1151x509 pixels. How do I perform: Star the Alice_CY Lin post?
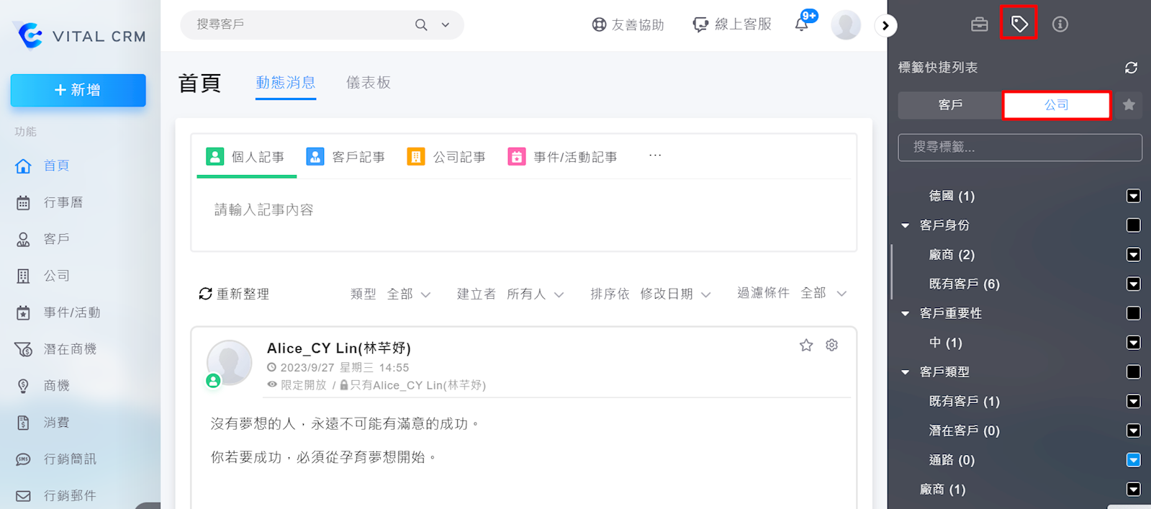(806, 346)
